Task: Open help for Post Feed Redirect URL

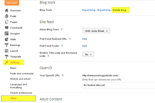Action: [x=70, y=39]
